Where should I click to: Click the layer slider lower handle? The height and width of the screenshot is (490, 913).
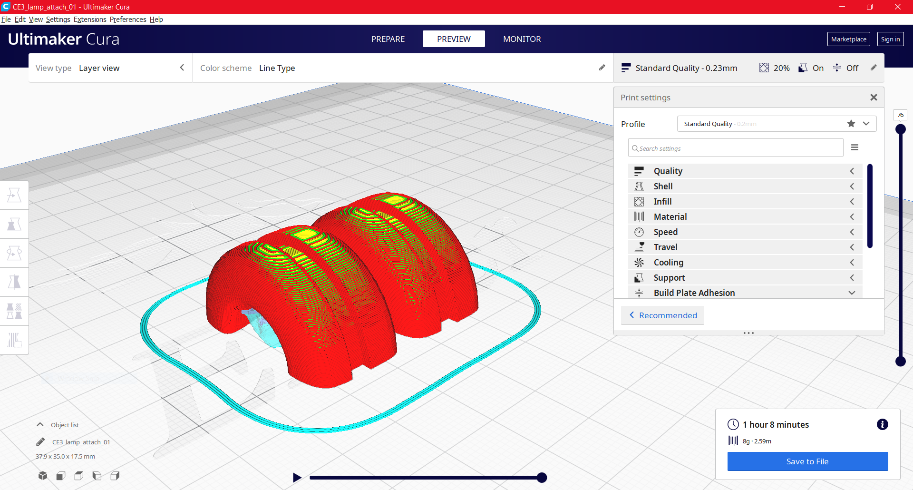point(900,362)
